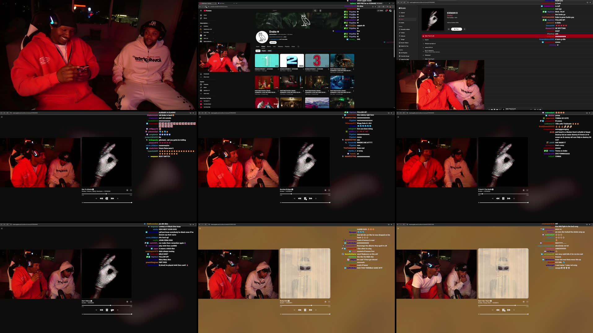This screenshot has width=593, height=333.
Task: Seek on Hurrr Nor Thurrr progress bar
Action: coord(503,305)
